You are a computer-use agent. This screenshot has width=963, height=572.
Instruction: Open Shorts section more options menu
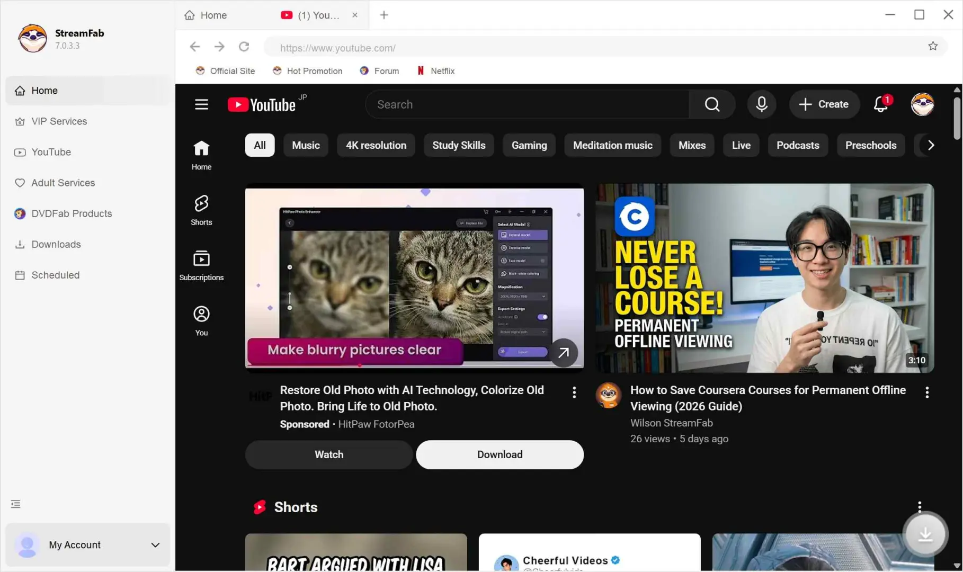coord(920,507)
